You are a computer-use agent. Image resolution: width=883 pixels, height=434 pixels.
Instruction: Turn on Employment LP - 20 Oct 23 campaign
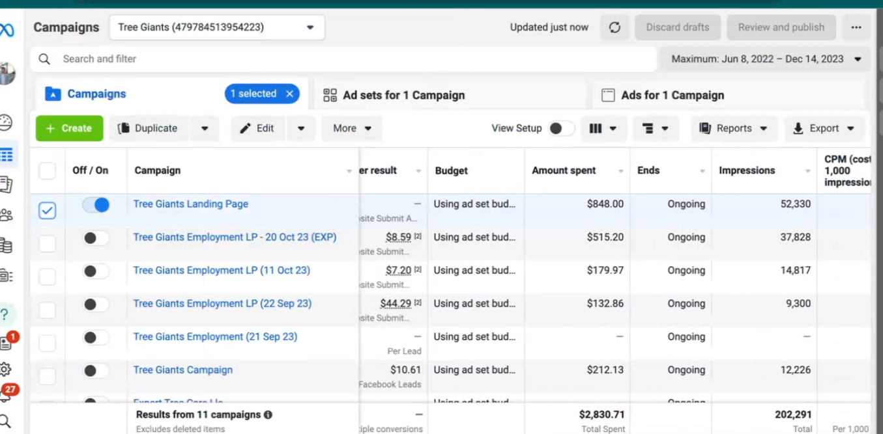coord(96,238)
